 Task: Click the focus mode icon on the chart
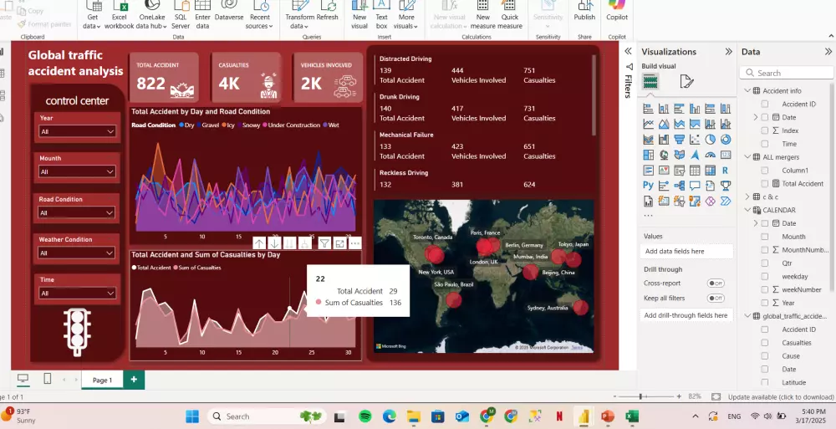(339, 243)
